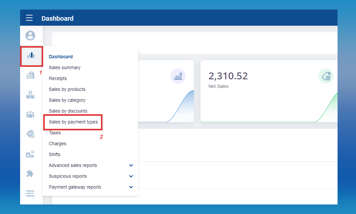Screen dimensions: 356x214
Task: Expand Suspicious reports chevron
Action: coord(131,176)
